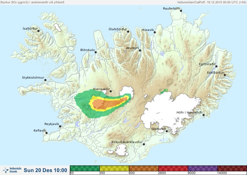Click the Raufarhöfn station dot
The image size is (247, 175).
pos(181,11)
